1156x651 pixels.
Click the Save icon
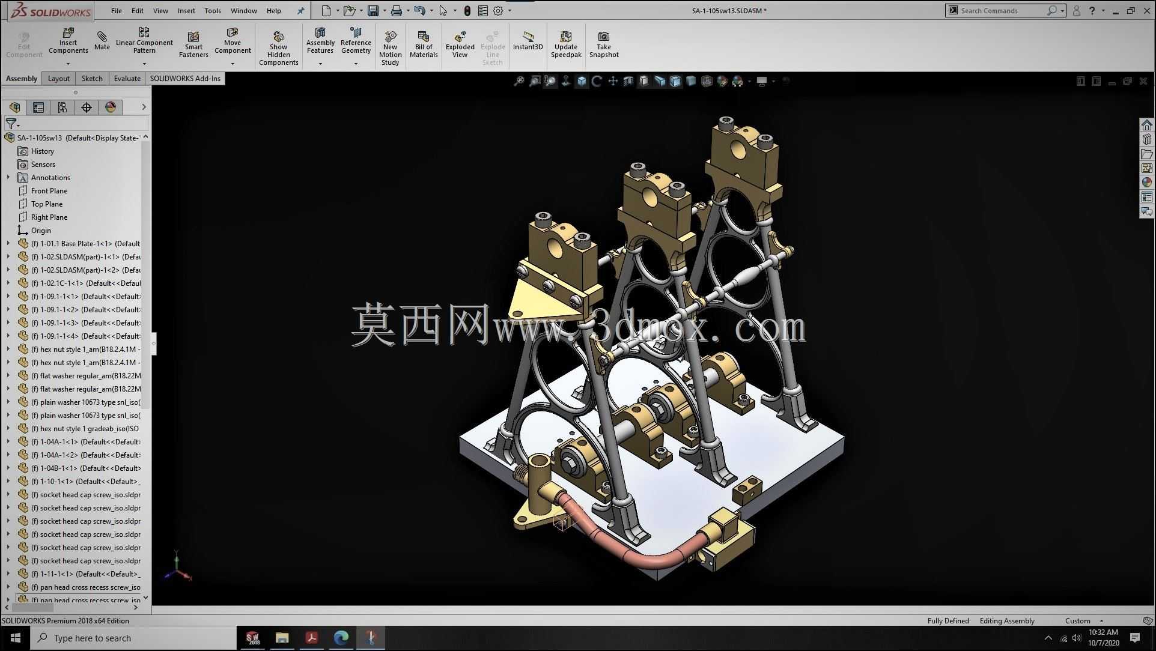pyautogui.click(x=373, y=11)
